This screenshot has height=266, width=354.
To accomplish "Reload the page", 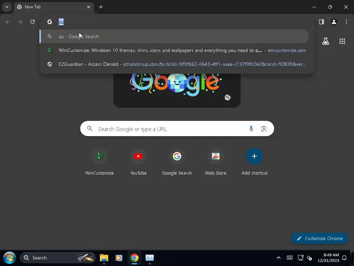I will click(32, 22).
